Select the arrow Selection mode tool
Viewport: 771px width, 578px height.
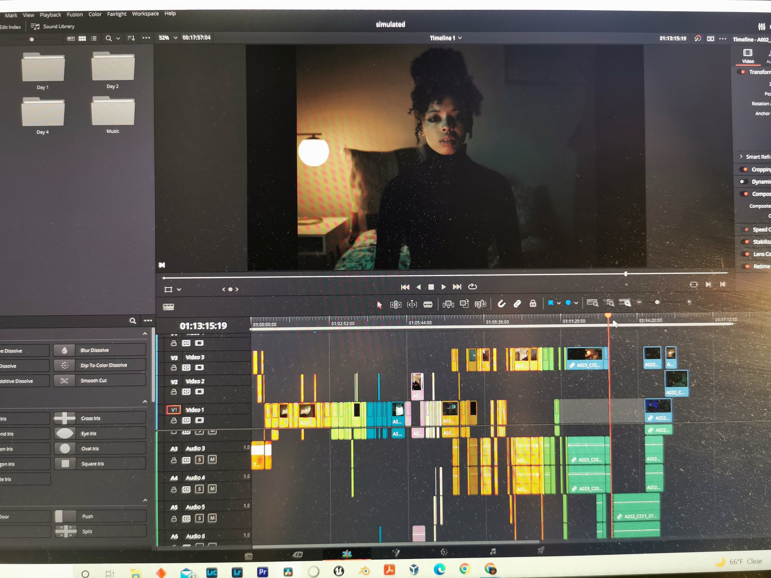379,305
